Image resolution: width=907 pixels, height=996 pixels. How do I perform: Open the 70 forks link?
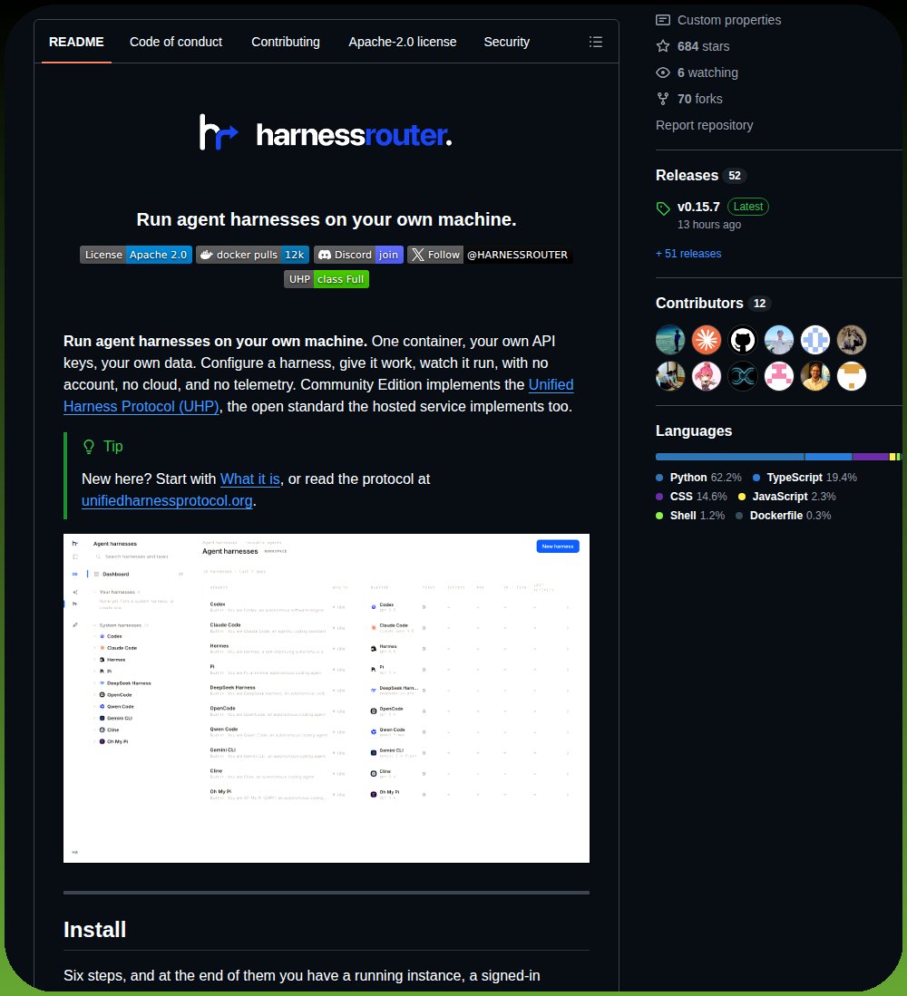pyautogui.click(x=700, y=99)
